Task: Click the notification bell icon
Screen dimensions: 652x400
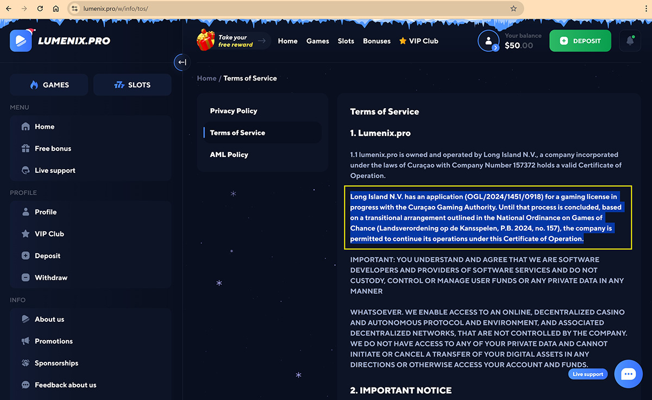Action: 630,41
